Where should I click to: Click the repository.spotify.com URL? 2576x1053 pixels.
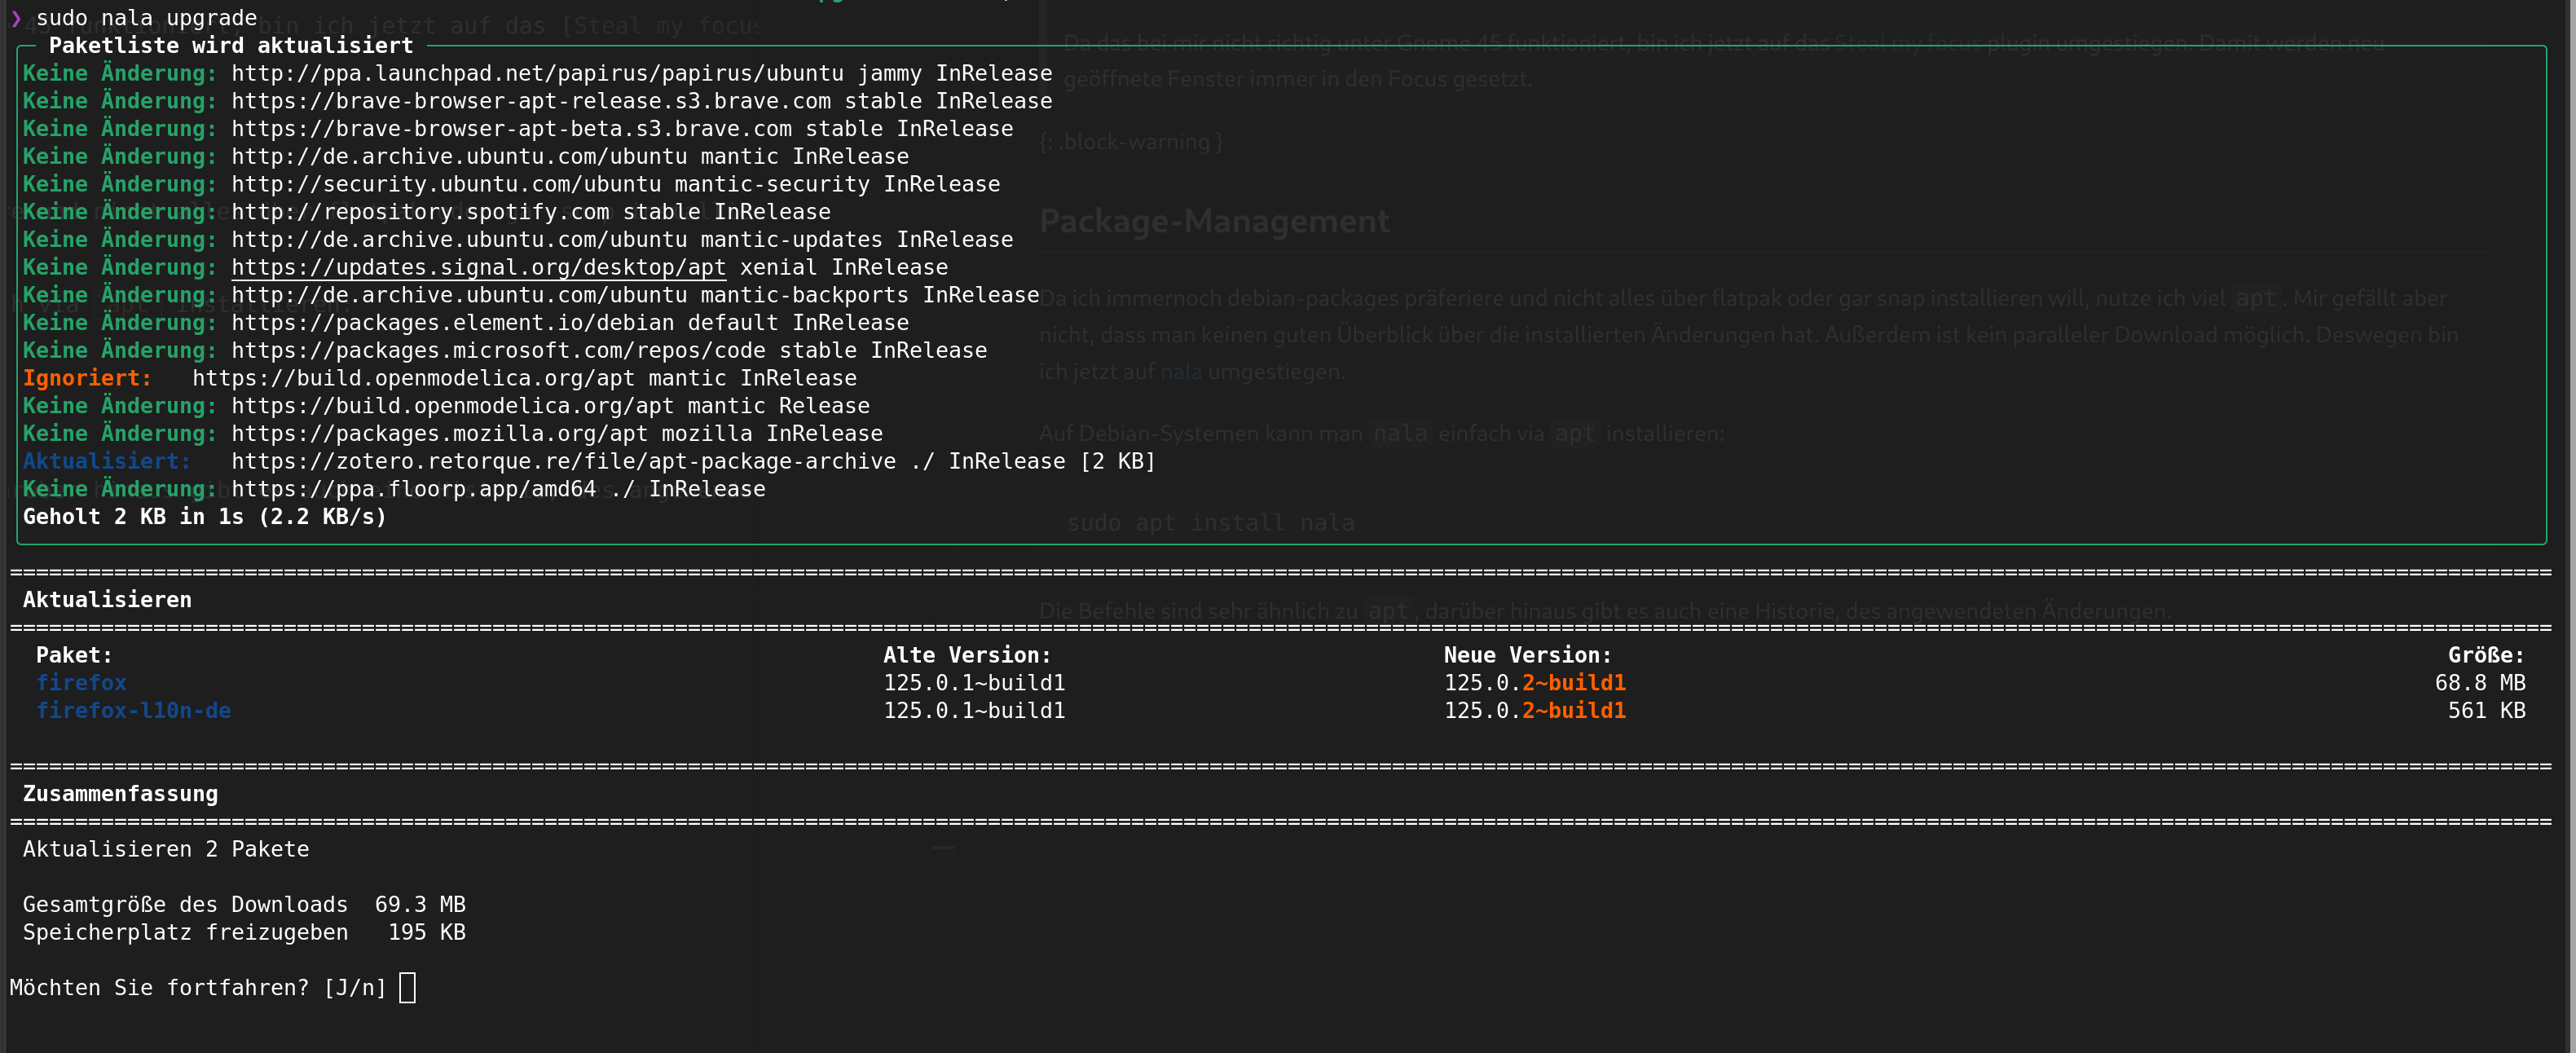420,212
